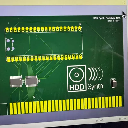Click the "J2" reference label
The width and height of the screenshot is (128, 128).
pos(34,97)
